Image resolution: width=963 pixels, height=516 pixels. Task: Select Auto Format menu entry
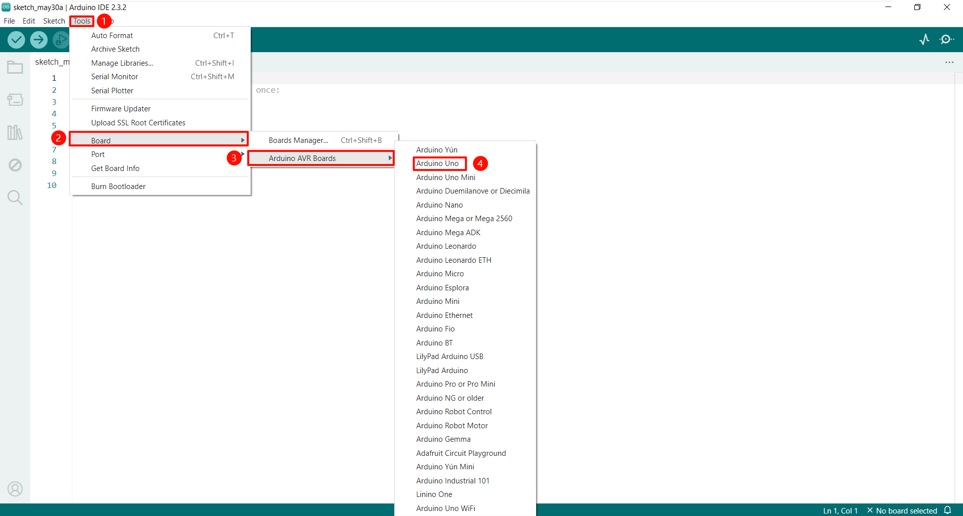160,36
